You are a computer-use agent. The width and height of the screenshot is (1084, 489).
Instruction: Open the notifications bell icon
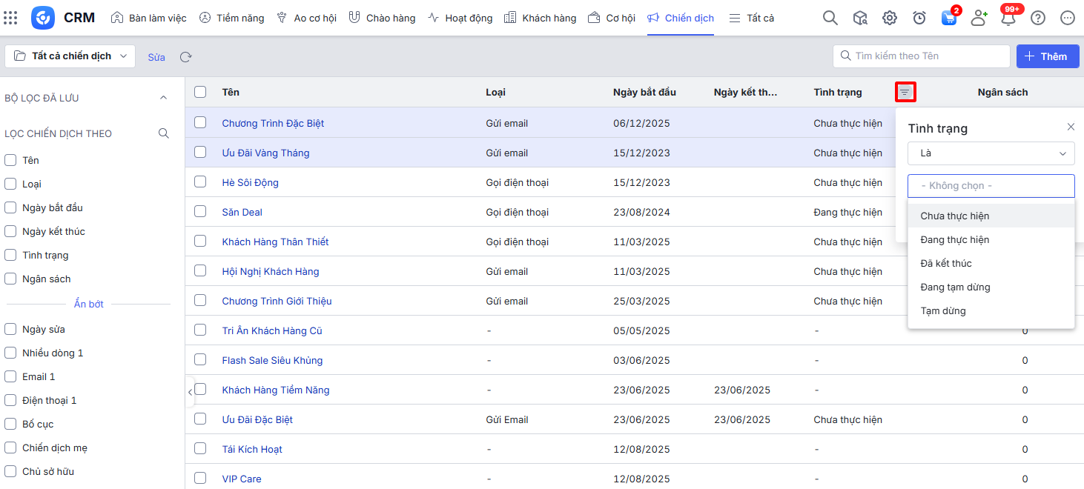click(1008, 18)
